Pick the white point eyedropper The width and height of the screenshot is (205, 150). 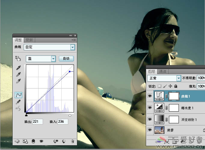(x=18, y=81)
